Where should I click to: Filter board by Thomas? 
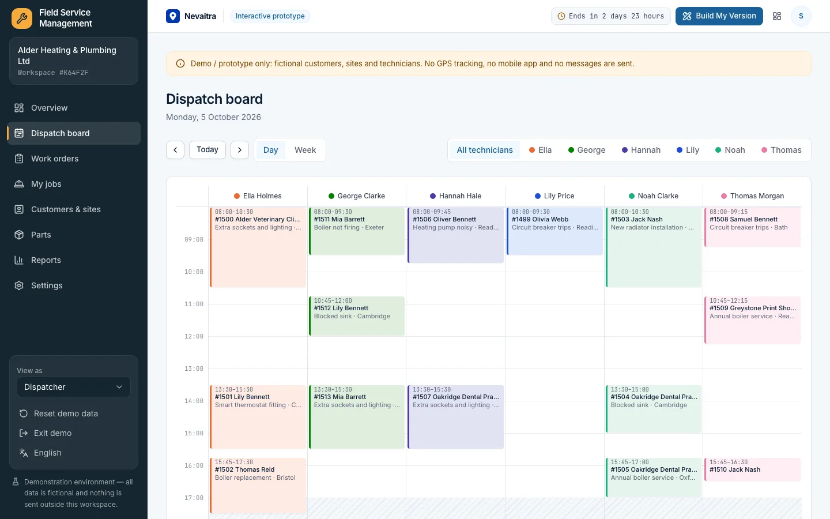coord(782,150)
